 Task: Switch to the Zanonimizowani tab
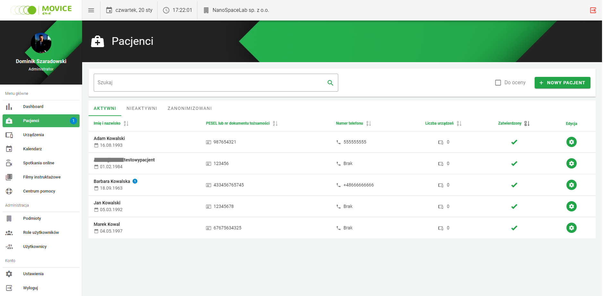point(190,108)
